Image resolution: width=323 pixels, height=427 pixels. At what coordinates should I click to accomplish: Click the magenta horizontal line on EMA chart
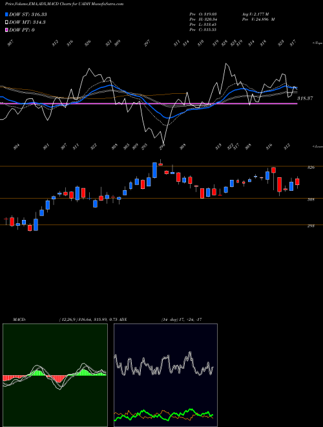(x=149, y=104)
